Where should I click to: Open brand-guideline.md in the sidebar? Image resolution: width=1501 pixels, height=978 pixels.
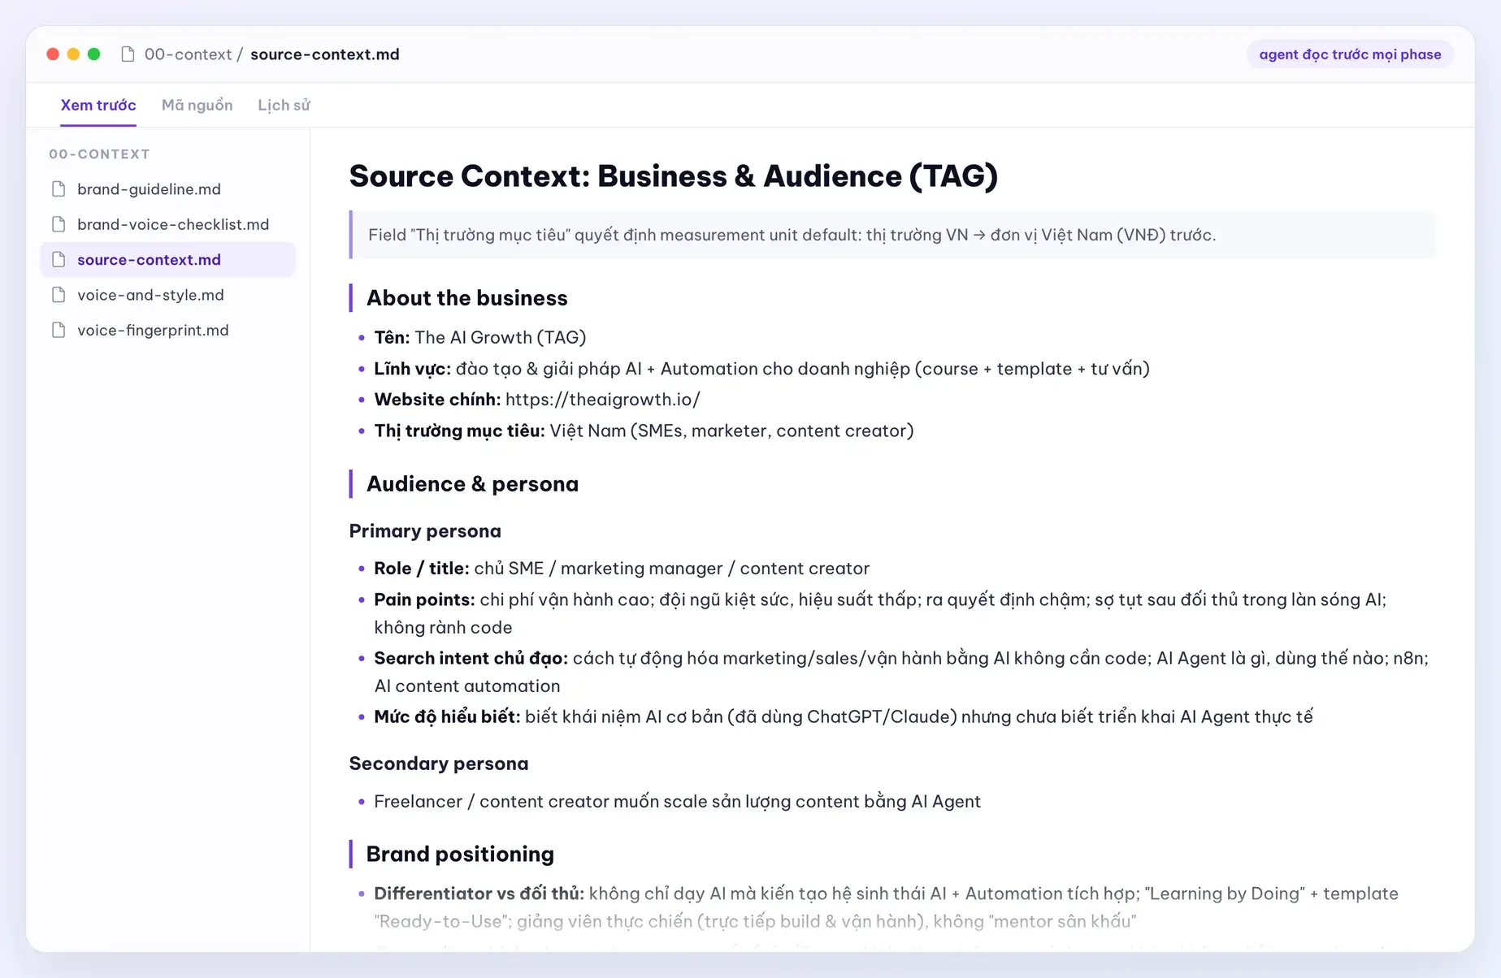click(168, 189)
